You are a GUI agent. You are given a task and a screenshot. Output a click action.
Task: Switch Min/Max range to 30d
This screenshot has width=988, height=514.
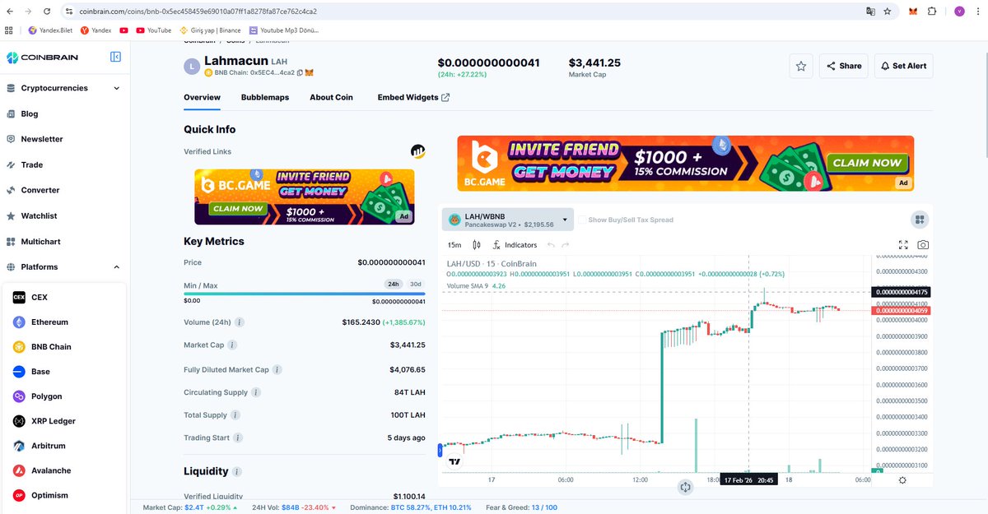416,285
